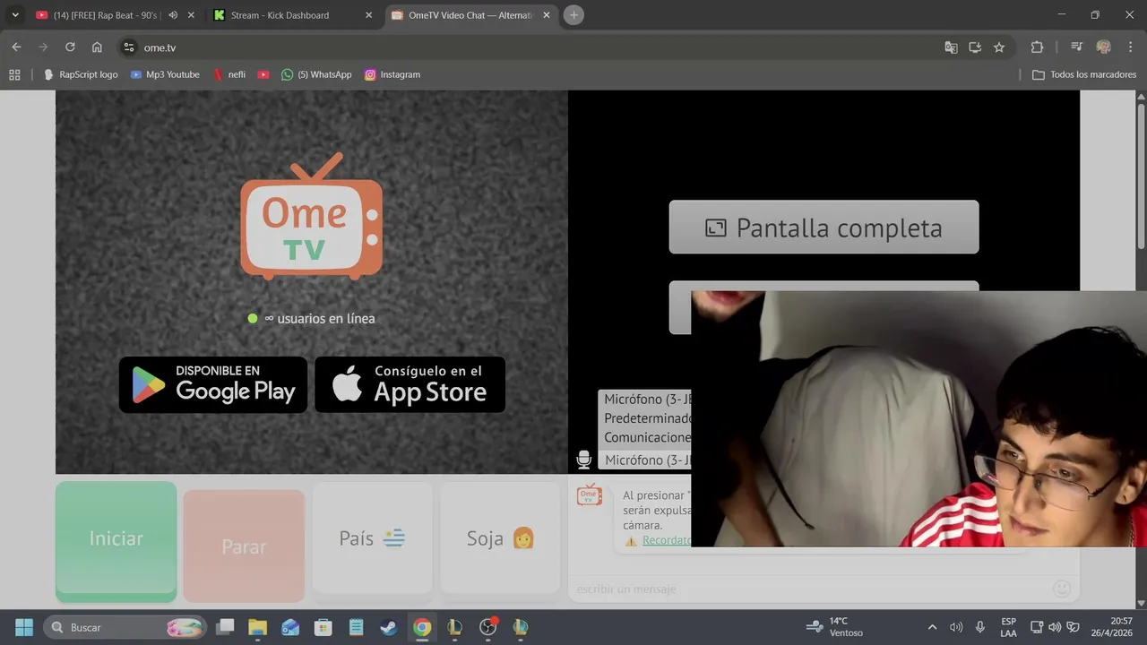Switch the ESP LAA input language
The image size is (1147, 645).
1009,627
